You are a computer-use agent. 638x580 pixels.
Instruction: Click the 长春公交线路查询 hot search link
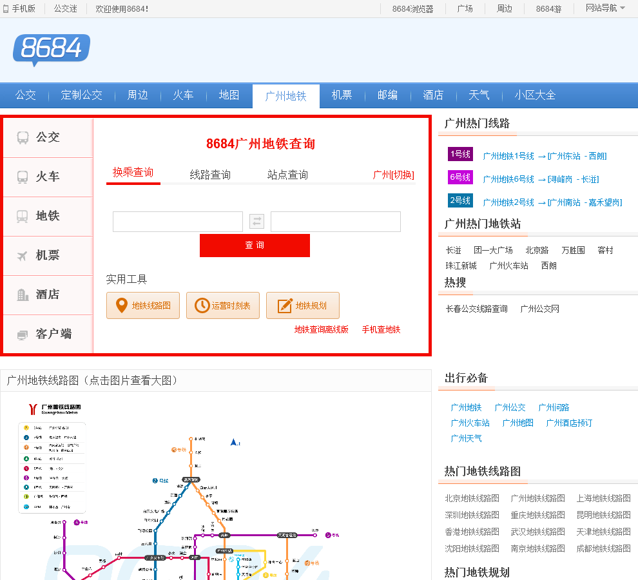click(x=476, y=309)
